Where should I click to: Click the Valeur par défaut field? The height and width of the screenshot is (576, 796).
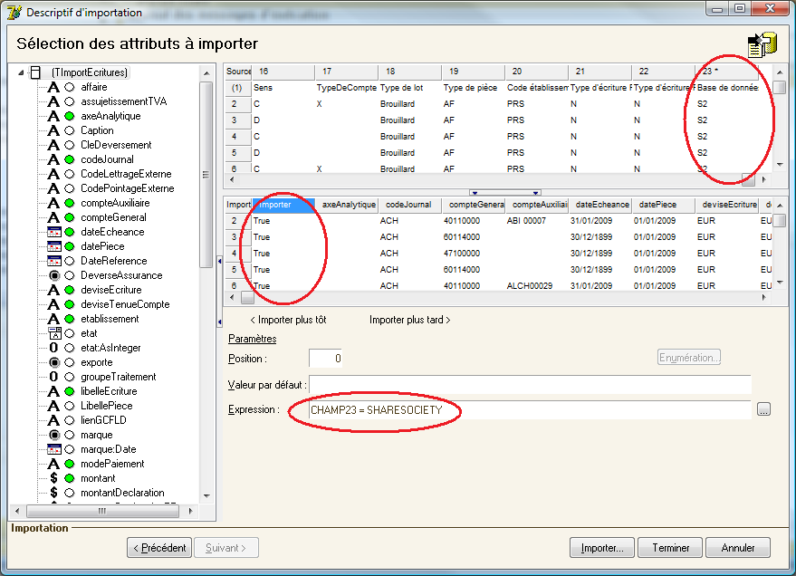pyautogui.click(x=530, y=385)
